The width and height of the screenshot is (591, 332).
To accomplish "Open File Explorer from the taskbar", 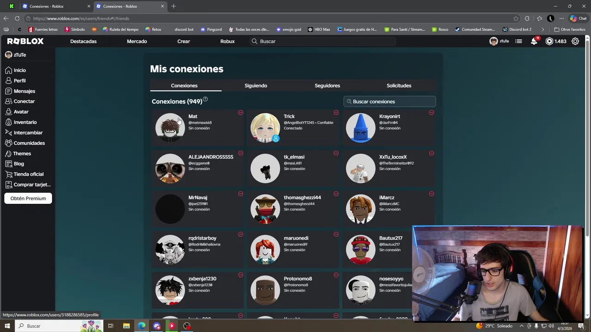I will pos(127,326).
